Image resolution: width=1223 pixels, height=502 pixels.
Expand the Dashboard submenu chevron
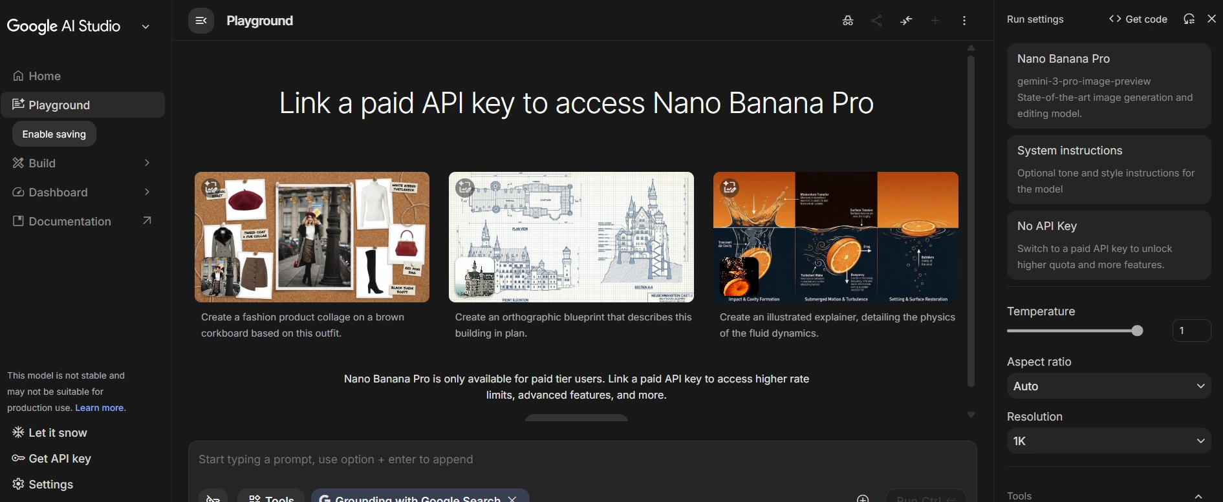[147, 192]
